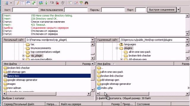Click local file list scroll down arrow

coord(92,90)
